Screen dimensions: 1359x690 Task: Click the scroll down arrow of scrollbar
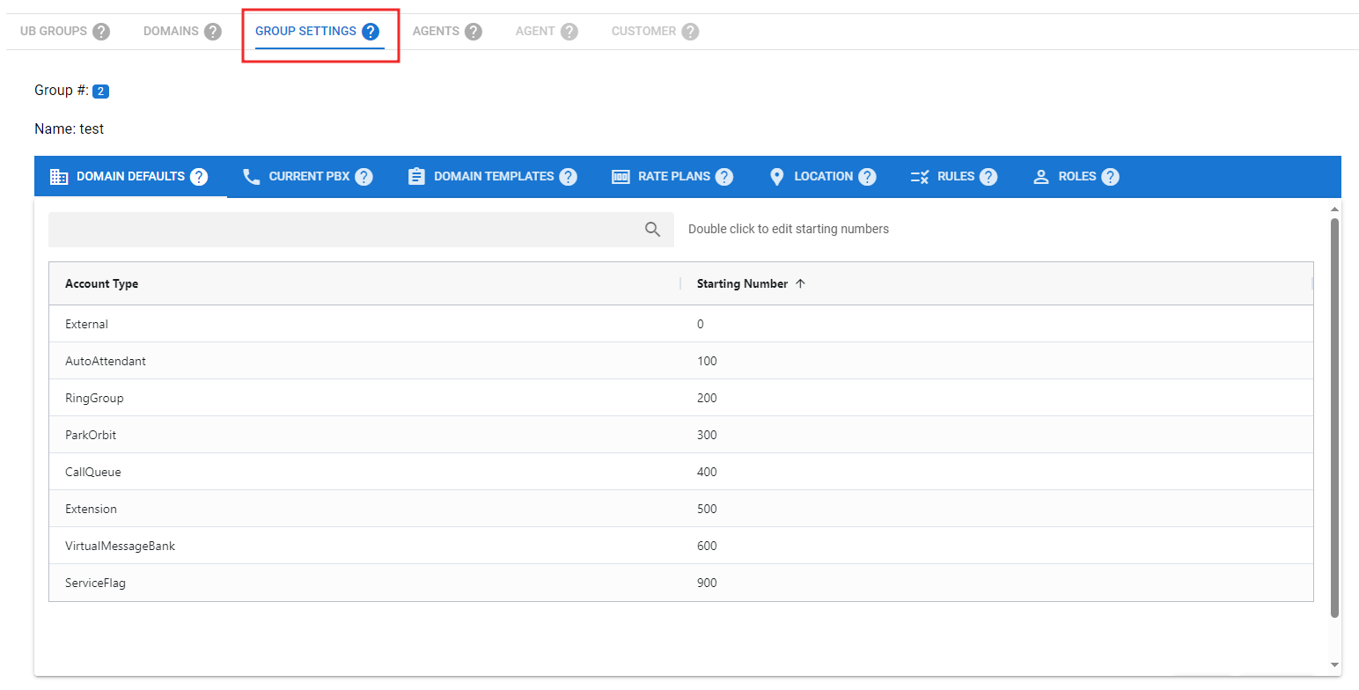pyautogui.click(x=1334, y=664)
